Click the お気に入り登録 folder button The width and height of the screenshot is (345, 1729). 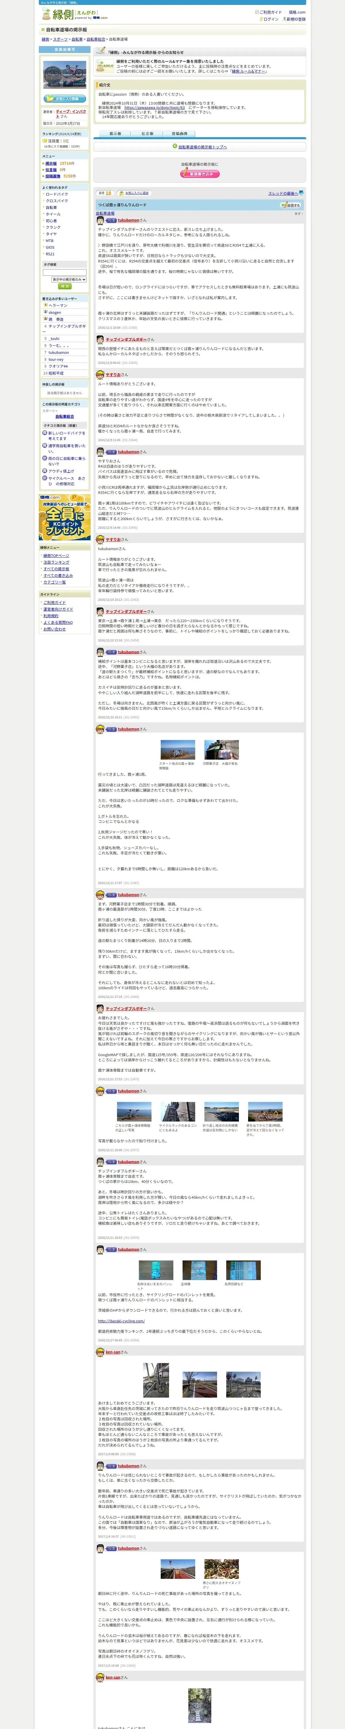tap(64, 99)
